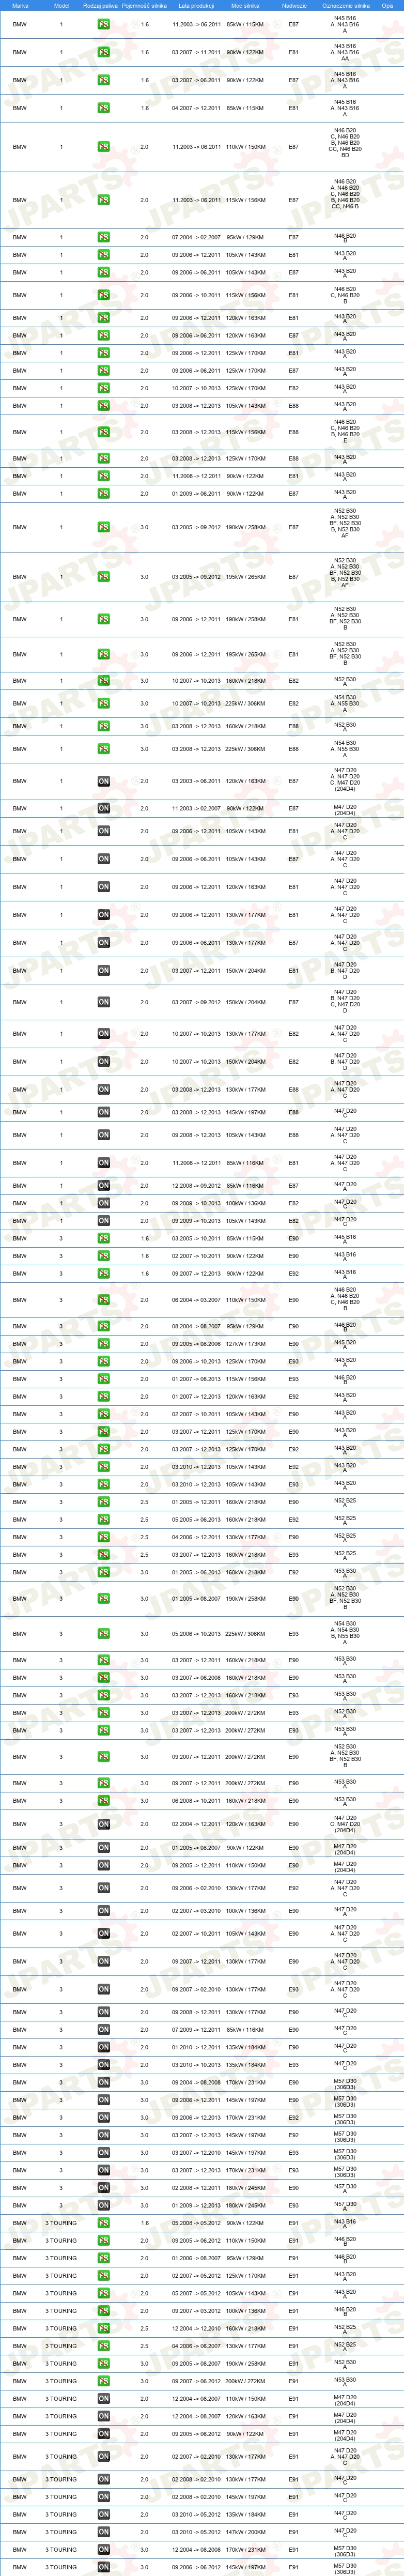Click the 06.2004 -> 03.2007 production date cell
404x2576 pixels.
click(196, 1300)
